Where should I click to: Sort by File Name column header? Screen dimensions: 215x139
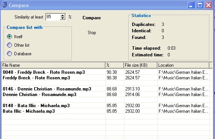pyautogui.click(x=53, y=65)
